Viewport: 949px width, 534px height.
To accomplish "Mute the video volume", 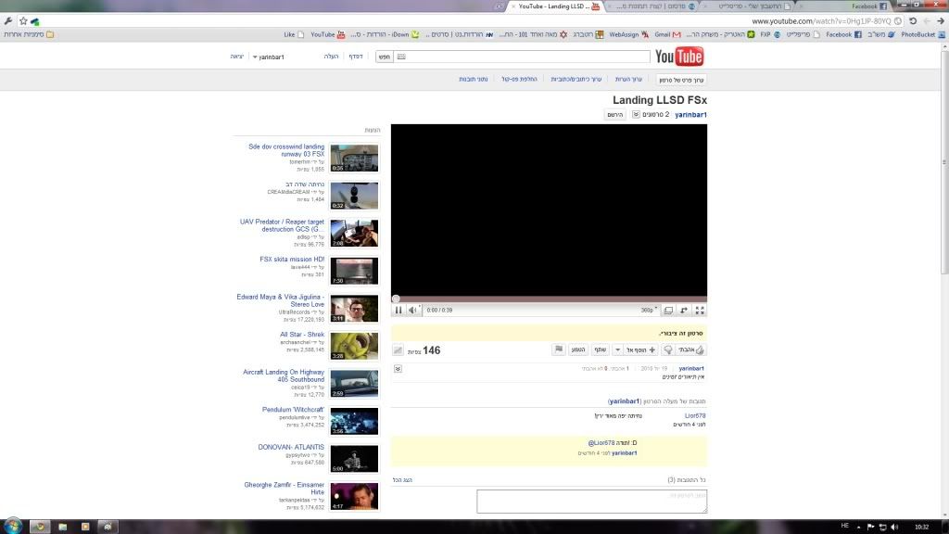I will [412, 310].
